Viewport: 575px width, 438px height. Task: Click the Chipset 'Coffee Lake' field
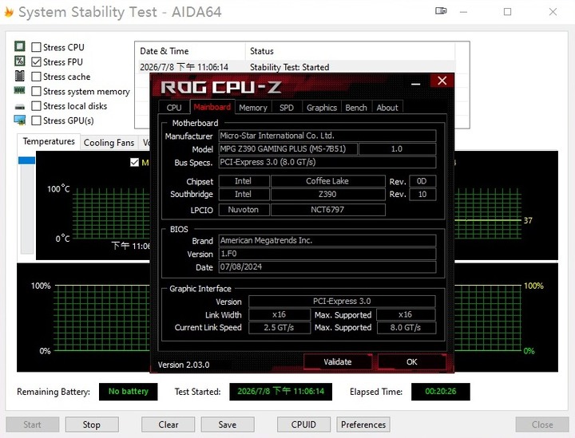click(328, 181)
